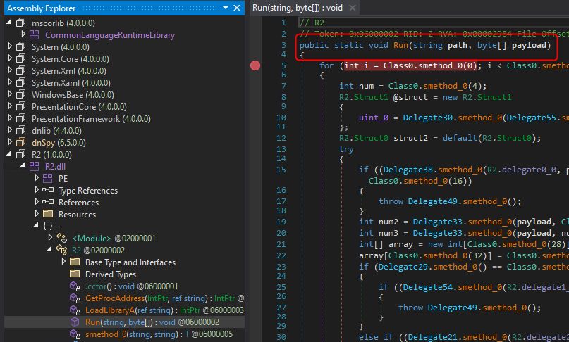Click line number 19 in the gutter
Viewport: 569px width, 342px height.
coord(281,222)
